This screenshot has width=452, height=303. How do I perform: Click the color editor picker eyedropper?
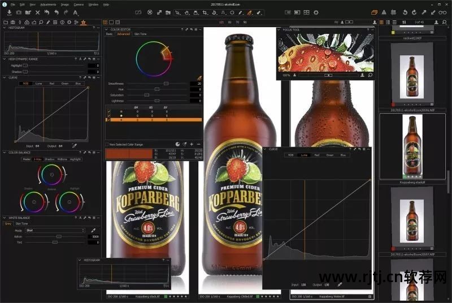click(199, 78)
